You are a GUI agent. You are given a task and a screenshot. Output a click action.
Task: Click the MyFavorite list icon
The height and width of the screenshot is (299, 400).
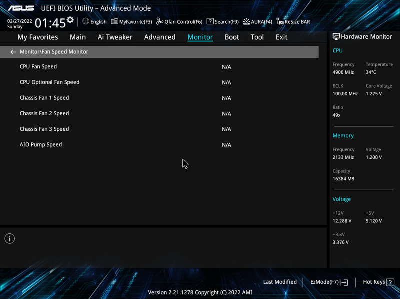click(114, 21)
